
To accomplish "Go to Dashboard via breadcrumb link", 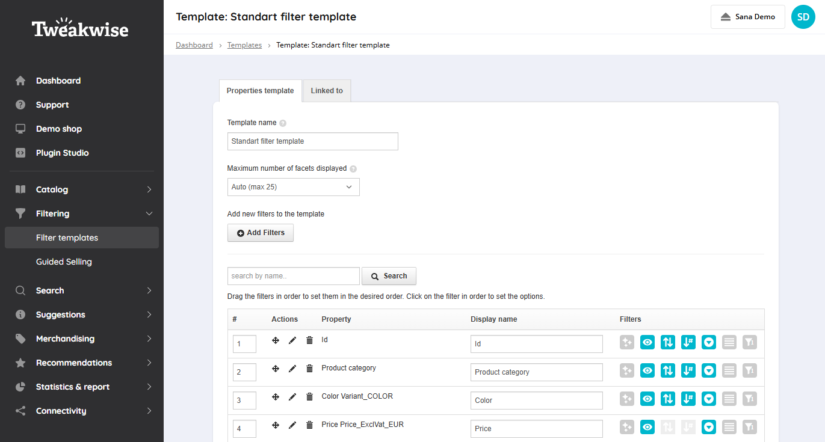I will pyautogui.click(x=194, y=45).
